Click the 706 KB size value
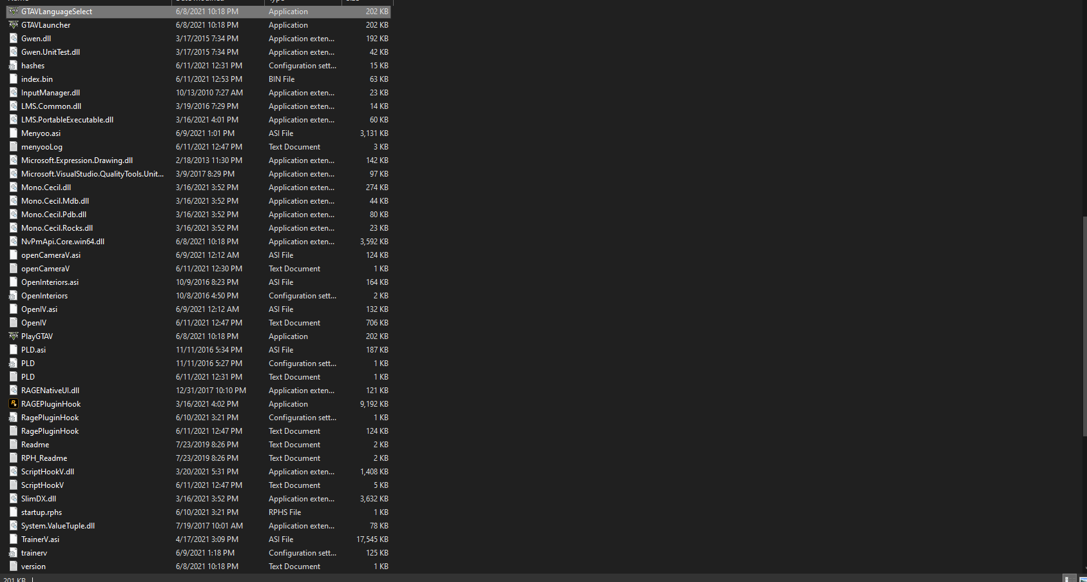 tap(377, 323)
